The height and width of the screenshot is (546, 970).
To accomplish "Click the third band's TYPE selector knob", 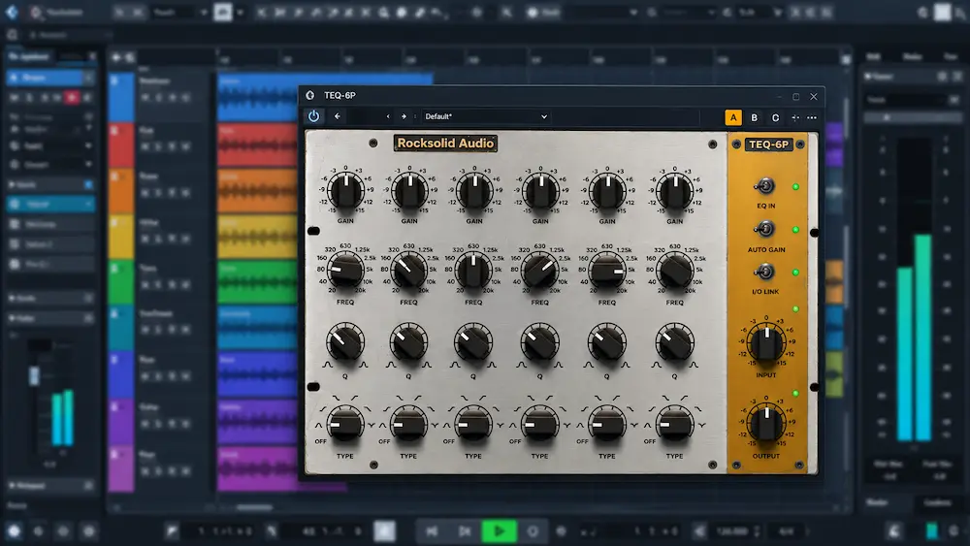I will pos(474,424).
